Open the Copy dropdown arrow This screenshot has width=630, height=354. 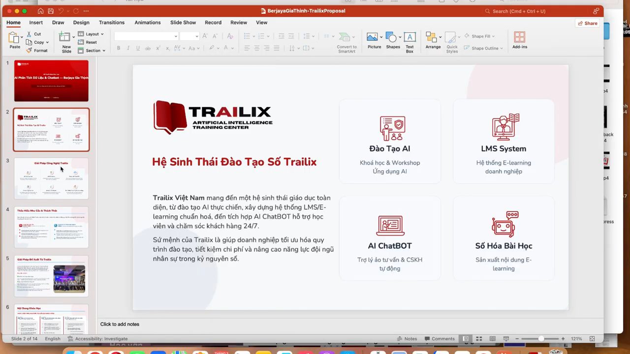point(47,42)
